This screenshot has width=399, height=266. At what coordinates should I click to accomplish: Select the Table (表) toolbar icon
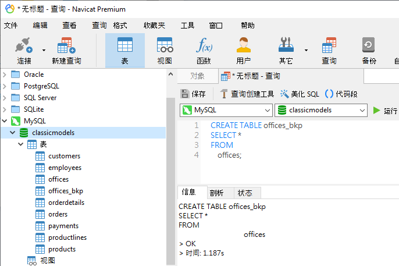[x=125, y=45]
